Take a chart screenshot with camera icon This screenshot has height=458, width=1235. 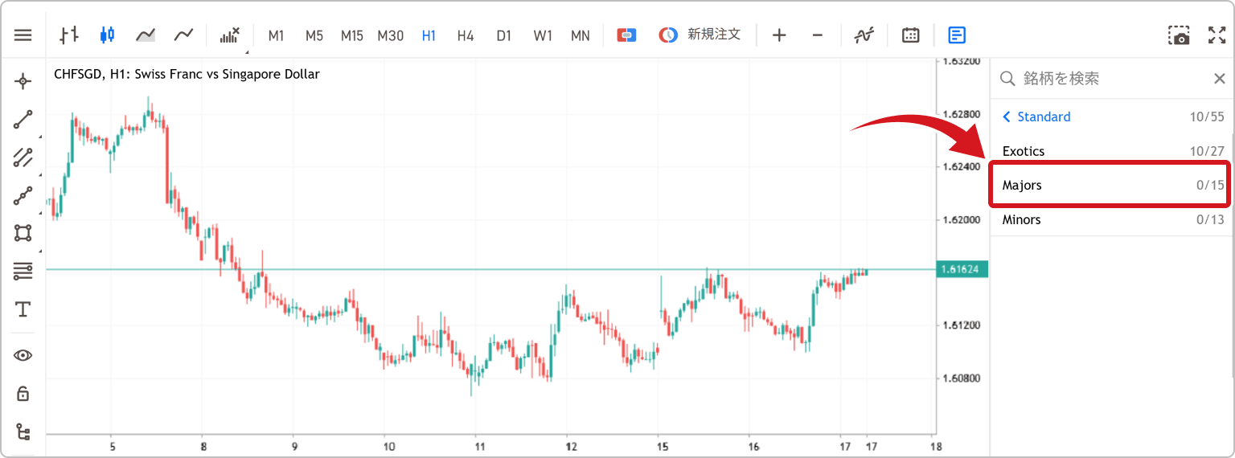click(x=1179, y=35)
